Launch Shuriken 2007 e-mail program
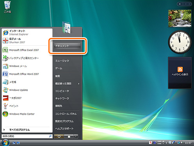The height and width of the screenshot is (146, 194). tap(27, 40)
